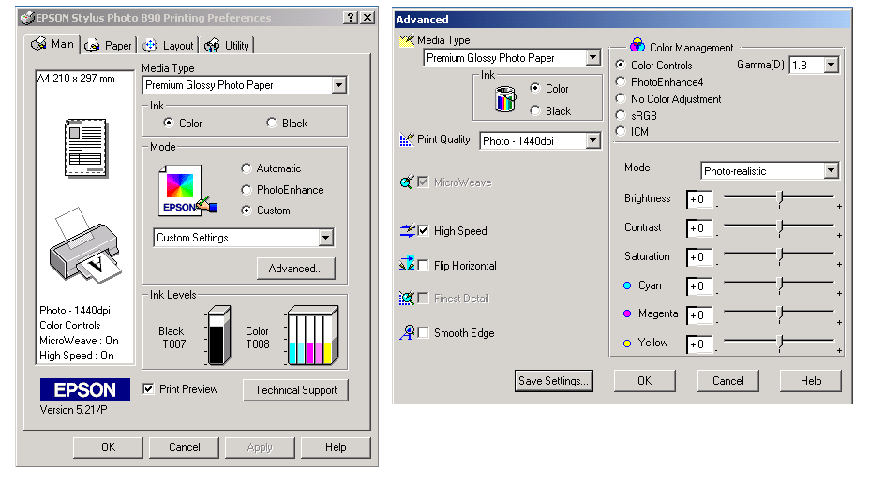Click the Finest Detail icon
The width and height of the screenshot is (870, 481).
pos(407,299)
